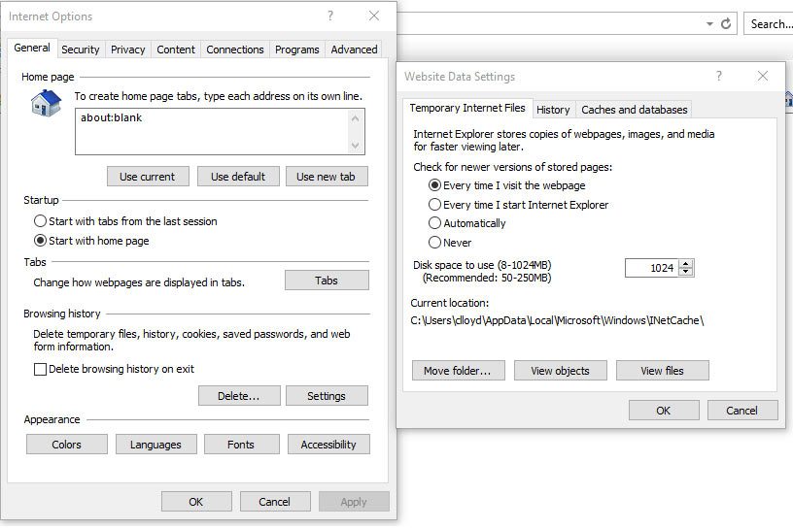The height and width of the screenshot is (529, 793).
Task: Switch to the Security tab
Action: 81,50
